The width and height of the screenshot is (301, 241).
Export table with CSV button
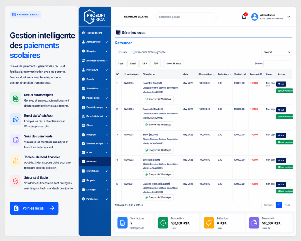[x=145, y=64]
